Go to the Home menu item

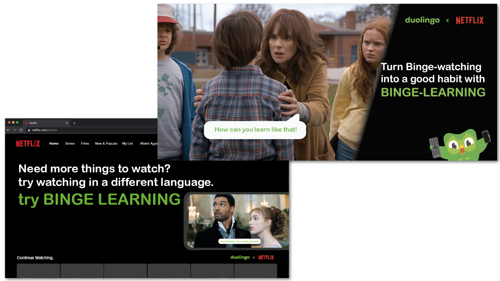click(54, 144)
